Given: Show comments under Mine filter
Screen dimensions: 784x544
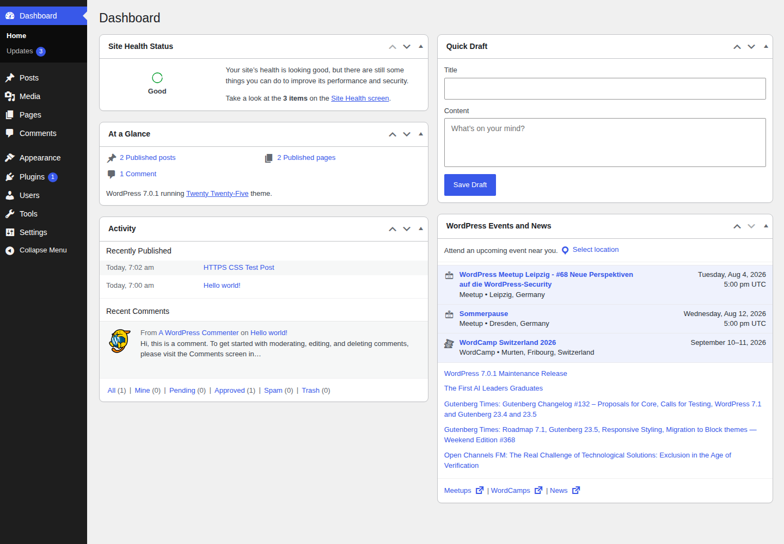Looking at the screenshot, I should 142,391.
